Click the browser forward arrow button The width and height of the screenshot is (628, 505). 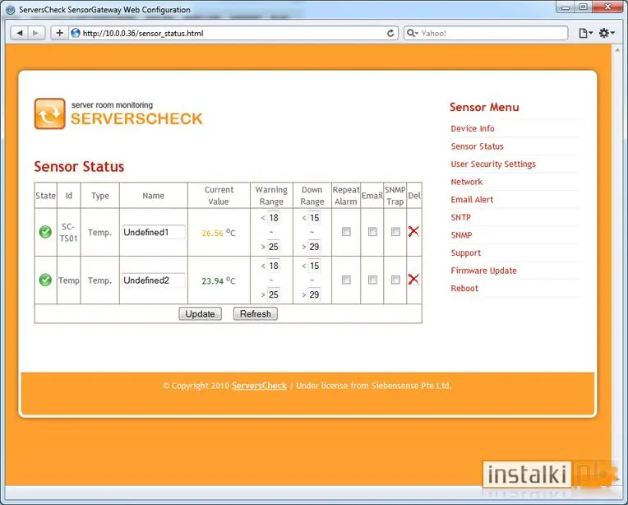point(36,33)
